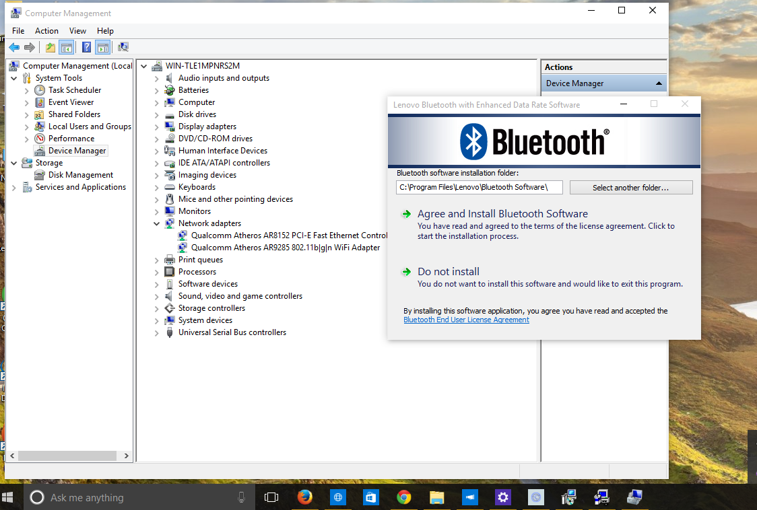Click green arrow beside Agree and Install
The width and height of the screenshot is (757, 510).
407,214
